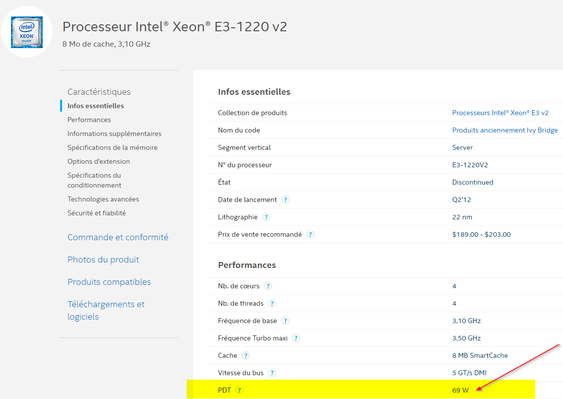
Task: Open help icon next to Vitesse du bus
Action: (x=272, y=373)
